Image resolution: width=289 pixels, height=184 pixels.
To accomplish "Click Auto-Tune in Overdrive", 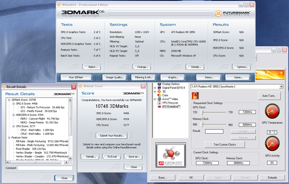I will 269,96.
